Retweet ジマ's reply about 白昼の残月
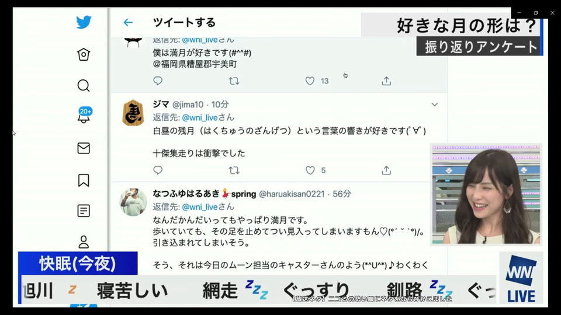This screenshot has height=315, width=561. tap(234, 170)
